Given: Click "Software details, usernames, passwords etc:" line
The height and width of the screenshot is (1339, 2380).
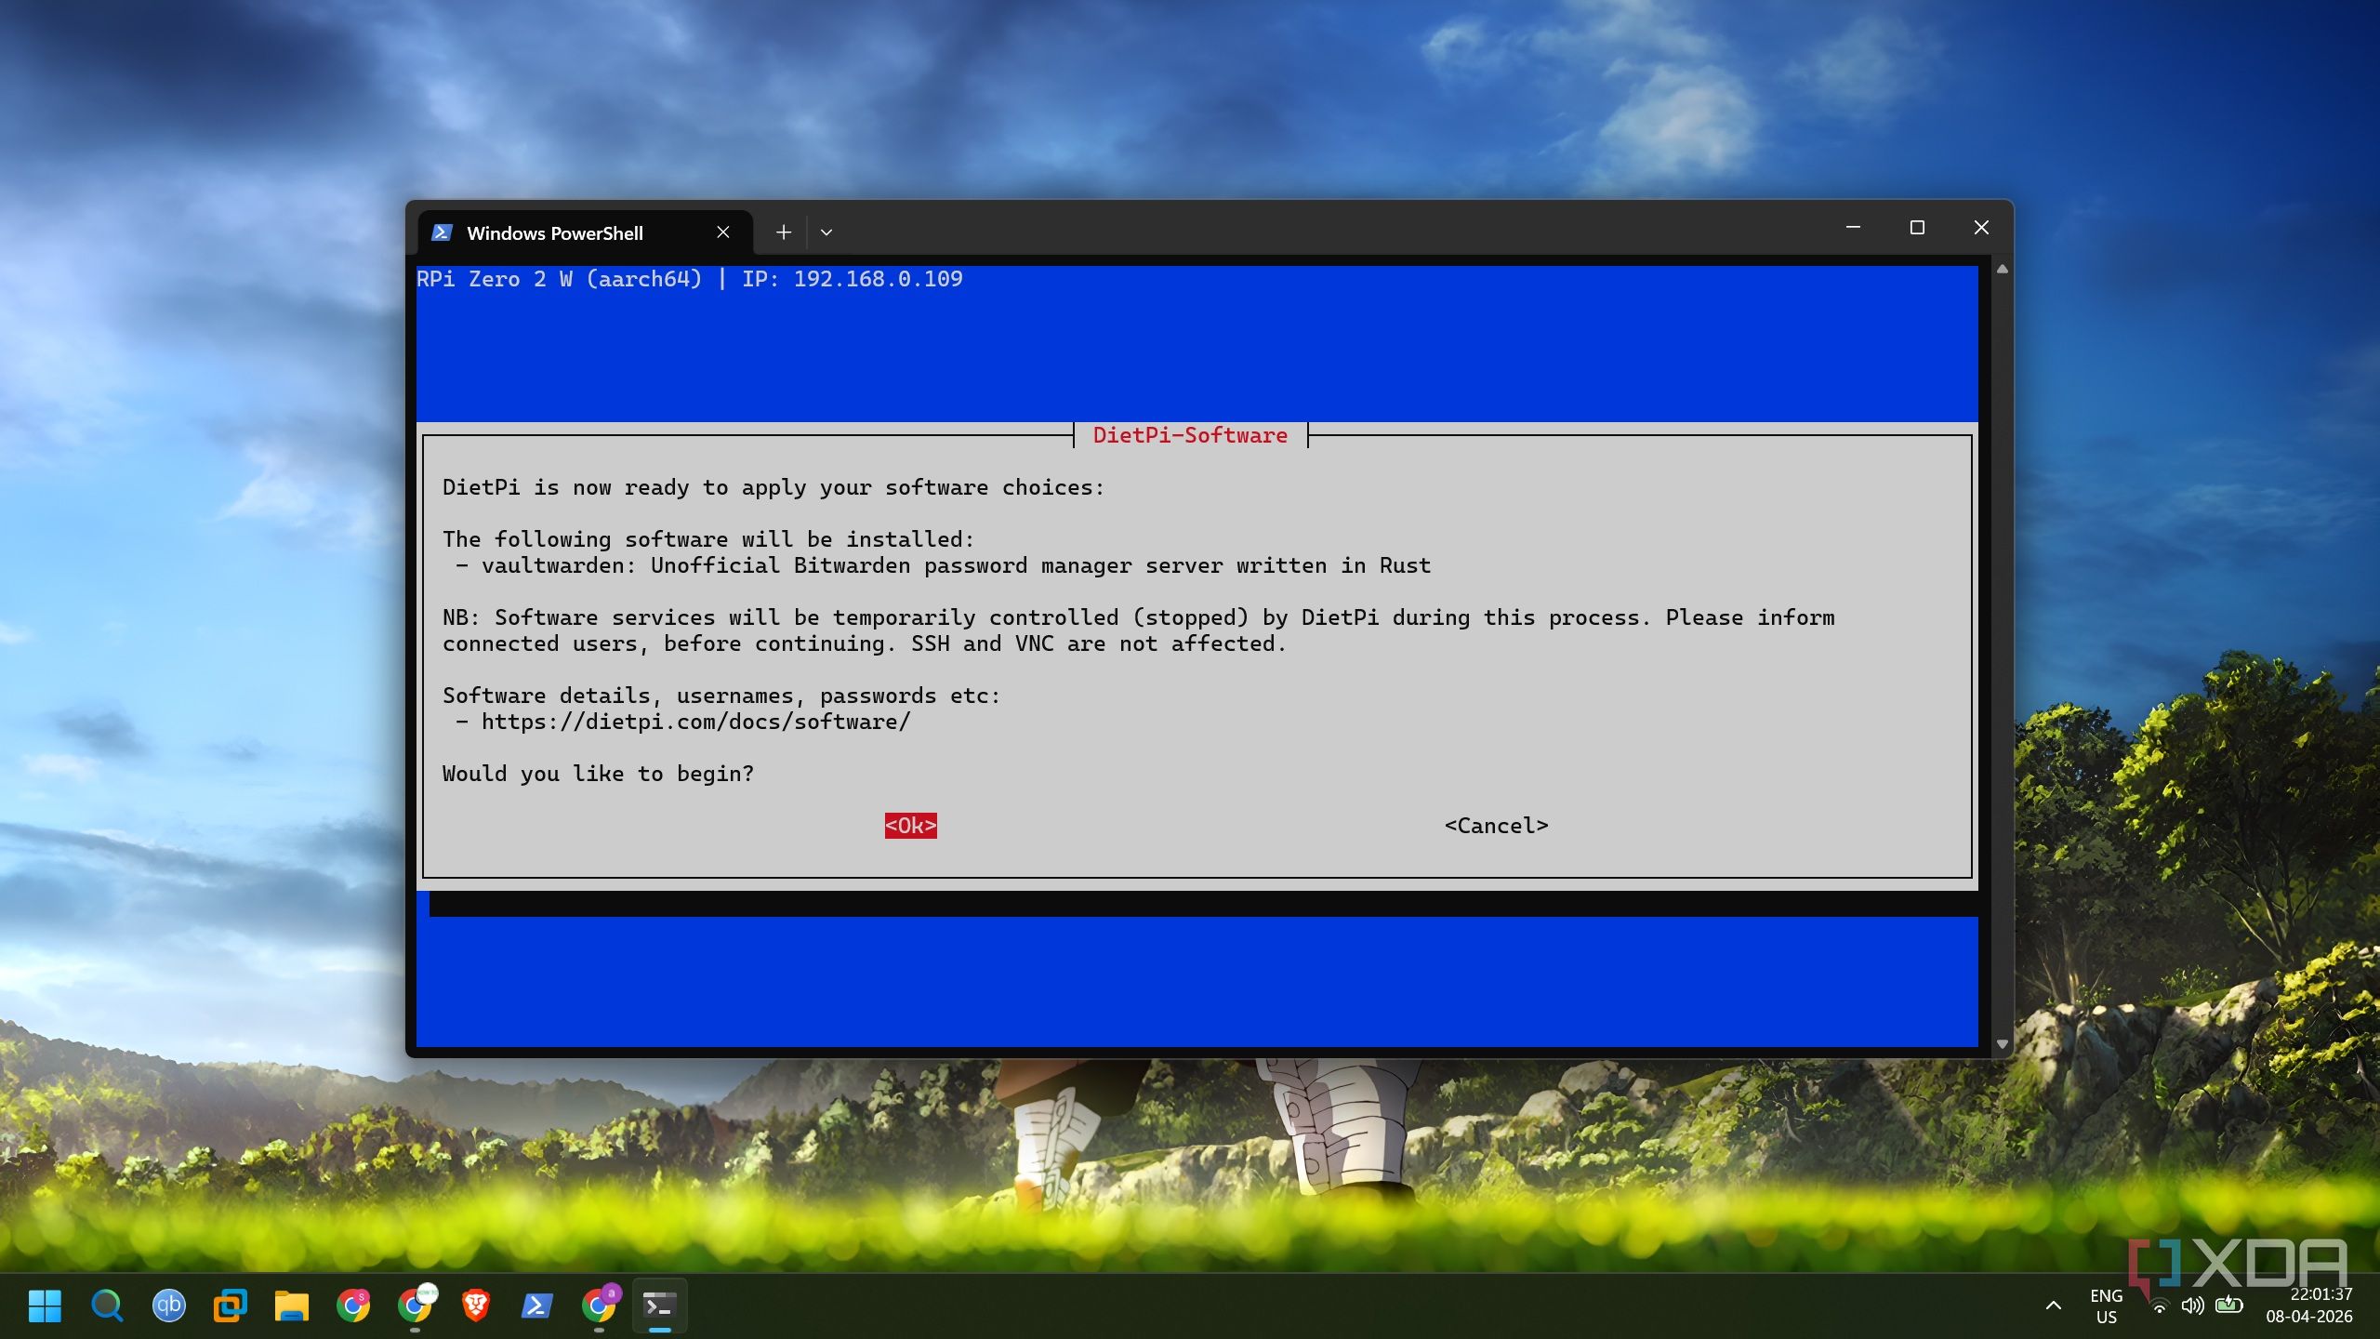Looking at the screenshot, I should pyautogui.click(x=721, y=696).
